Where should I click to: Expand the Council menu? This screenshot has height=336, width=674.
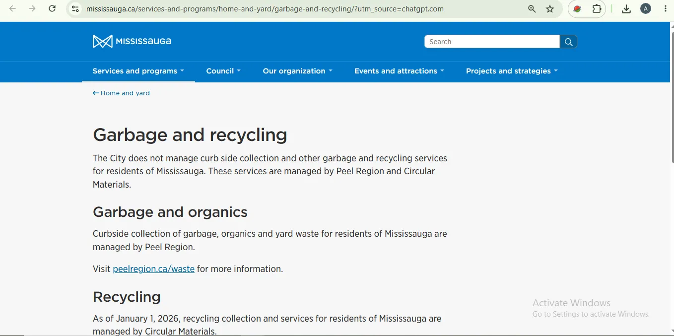coord(223,71)
